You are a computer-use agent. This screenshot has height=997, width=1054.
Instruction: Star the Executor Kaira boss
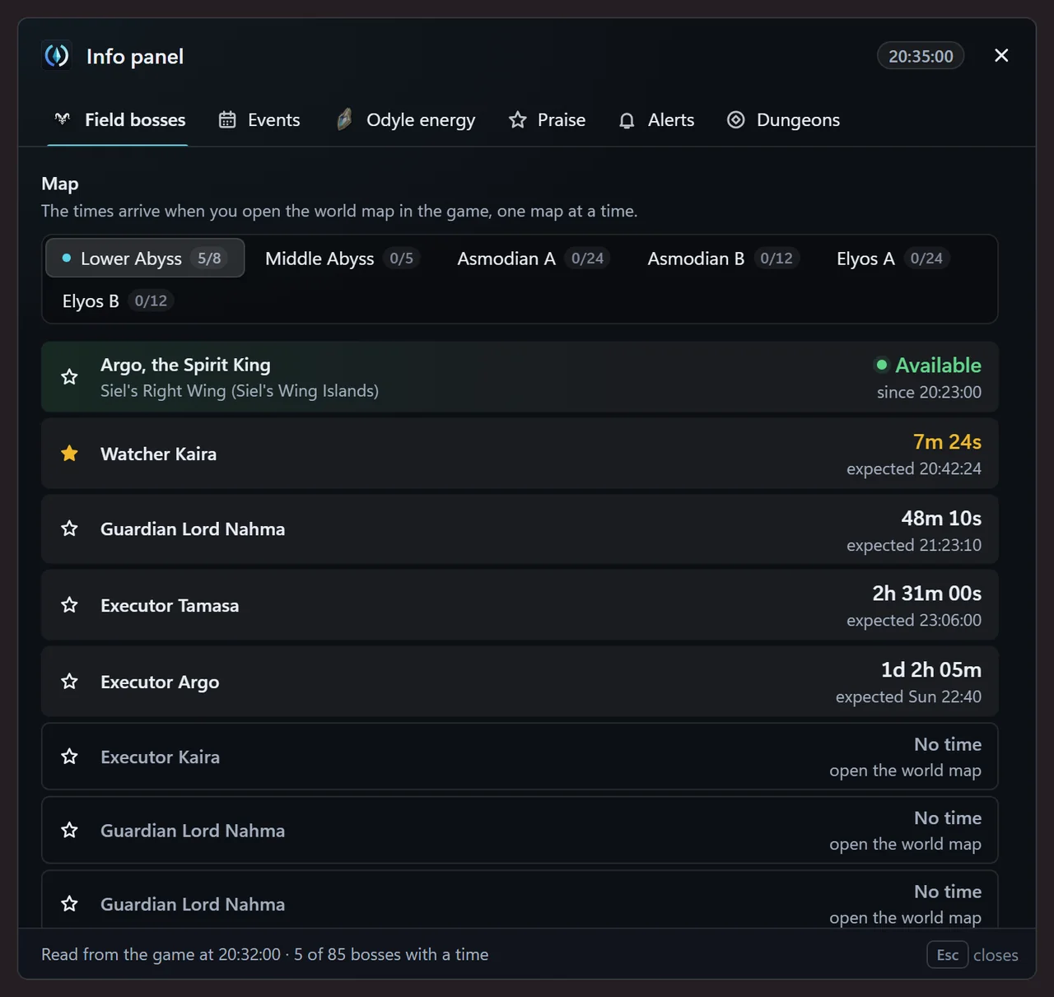tap(69, 757)
